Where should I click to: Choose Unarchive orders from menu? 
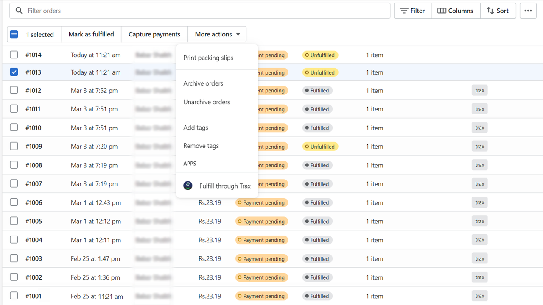(x=217, y=102)
